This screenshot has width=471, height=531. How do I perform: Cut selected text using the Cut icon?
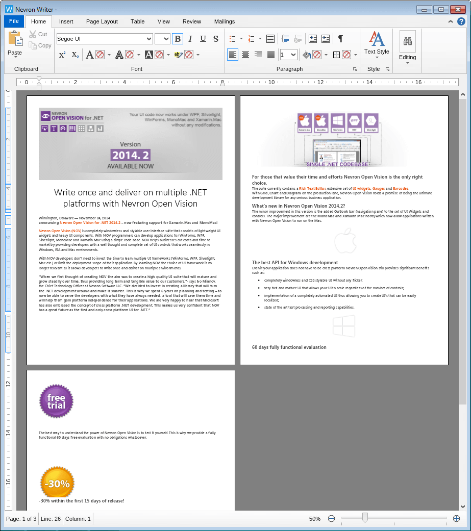pyautogui.click(x=32, y=34)
